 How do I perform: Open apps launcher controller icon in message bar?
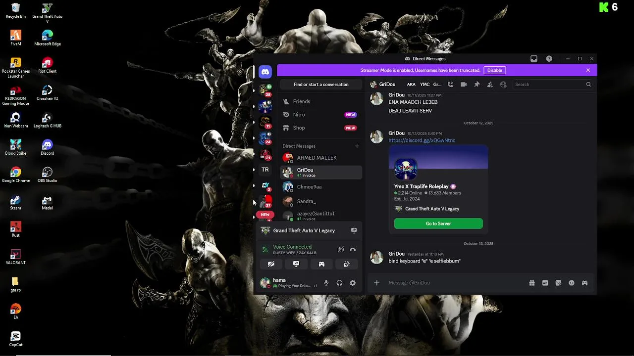(x=585, y=283)
